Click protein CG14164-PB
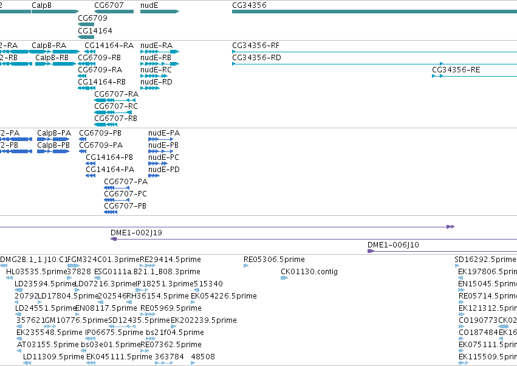The height and width of the screenshot is (366, 517). point(91,164)
